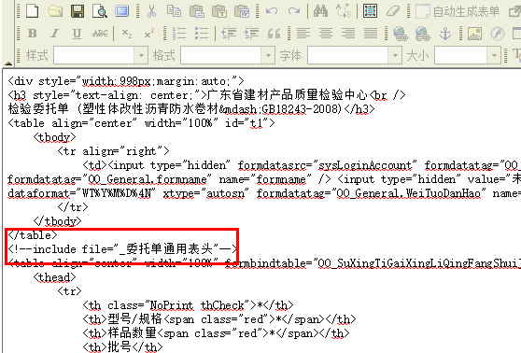This screenshot has width=521, height=353.
Task: Open the Find binoculars tool
Action: coord(320,11)
